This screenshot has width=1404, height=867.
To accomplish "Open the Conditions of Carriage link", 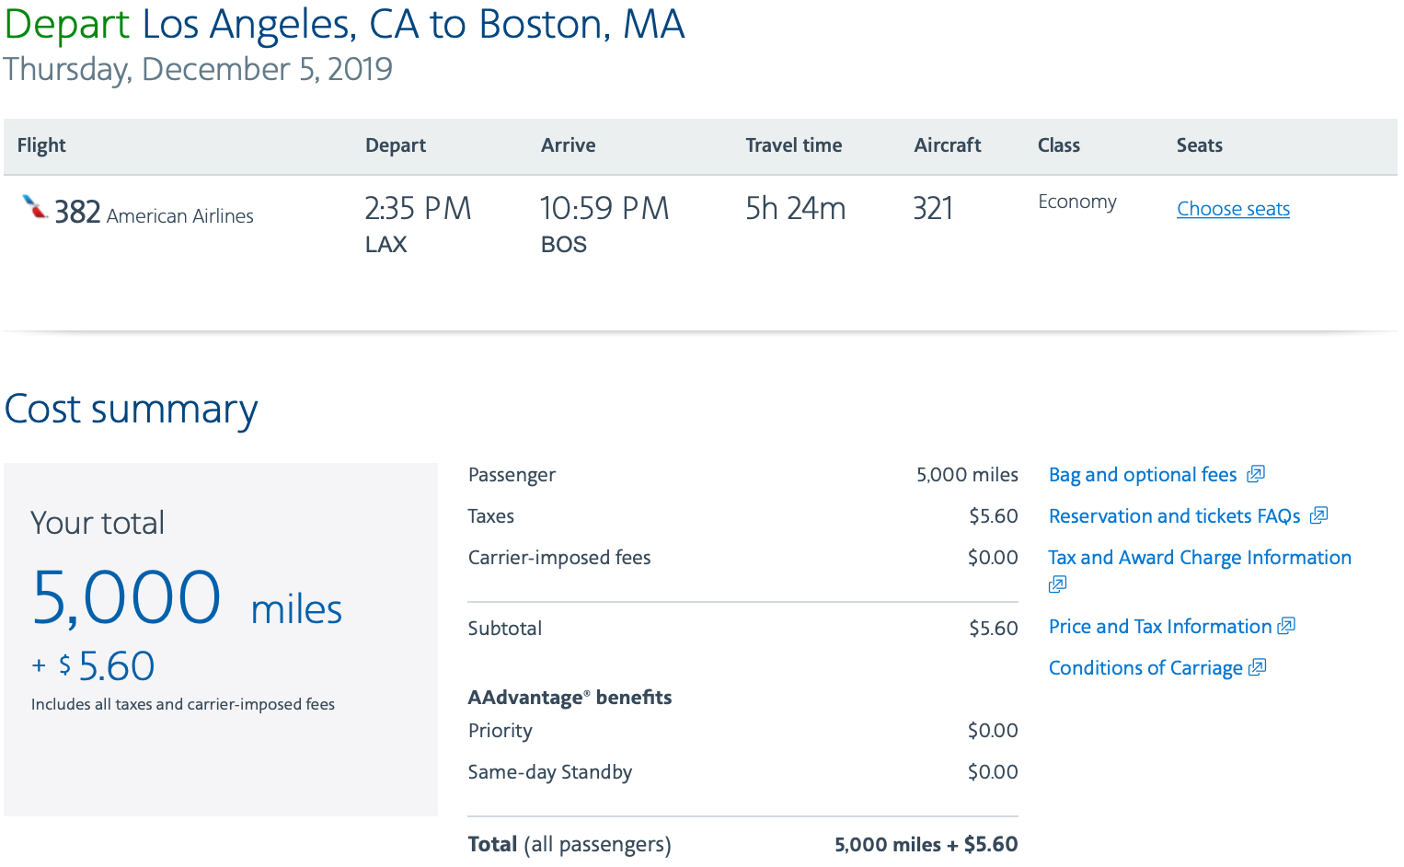I will tap(1145, 668).
